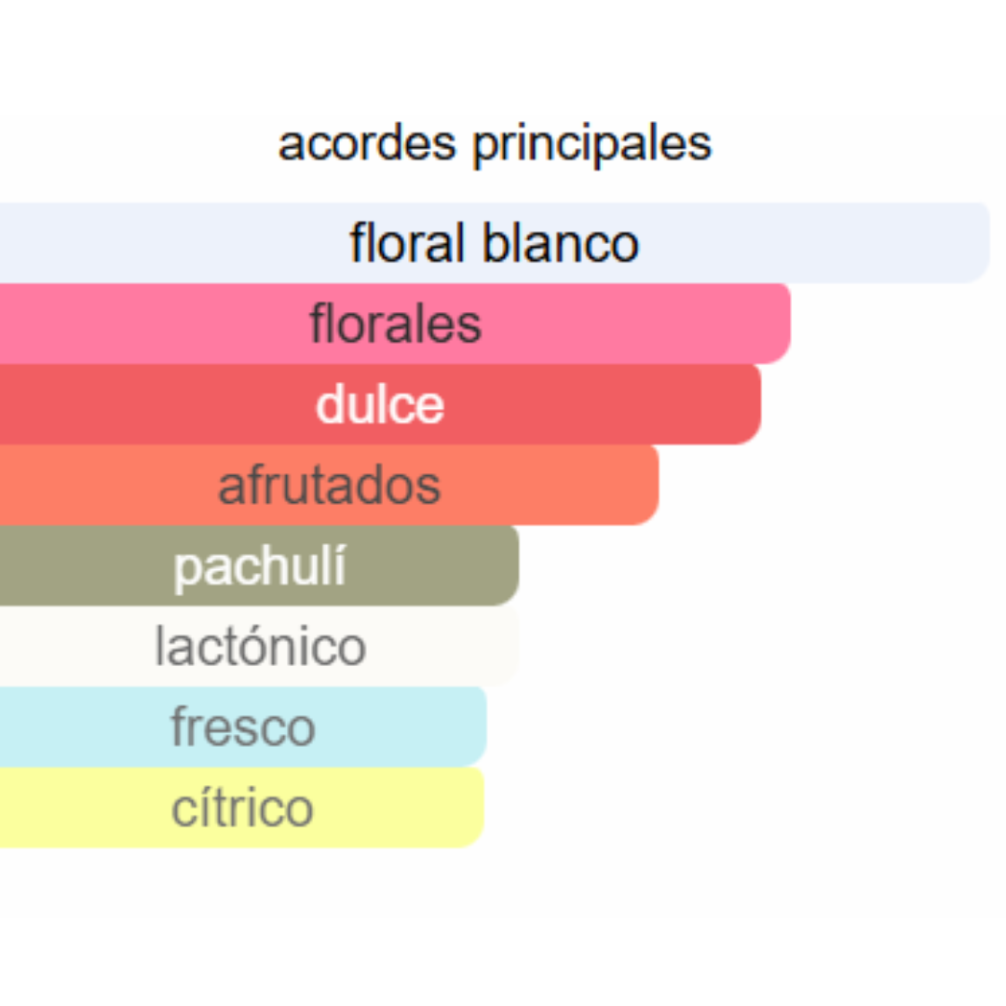This screenshot has height=1006, width=1006.
Task: Click the rounded right end of floral blanco bar
Action: tap(974, 242)
